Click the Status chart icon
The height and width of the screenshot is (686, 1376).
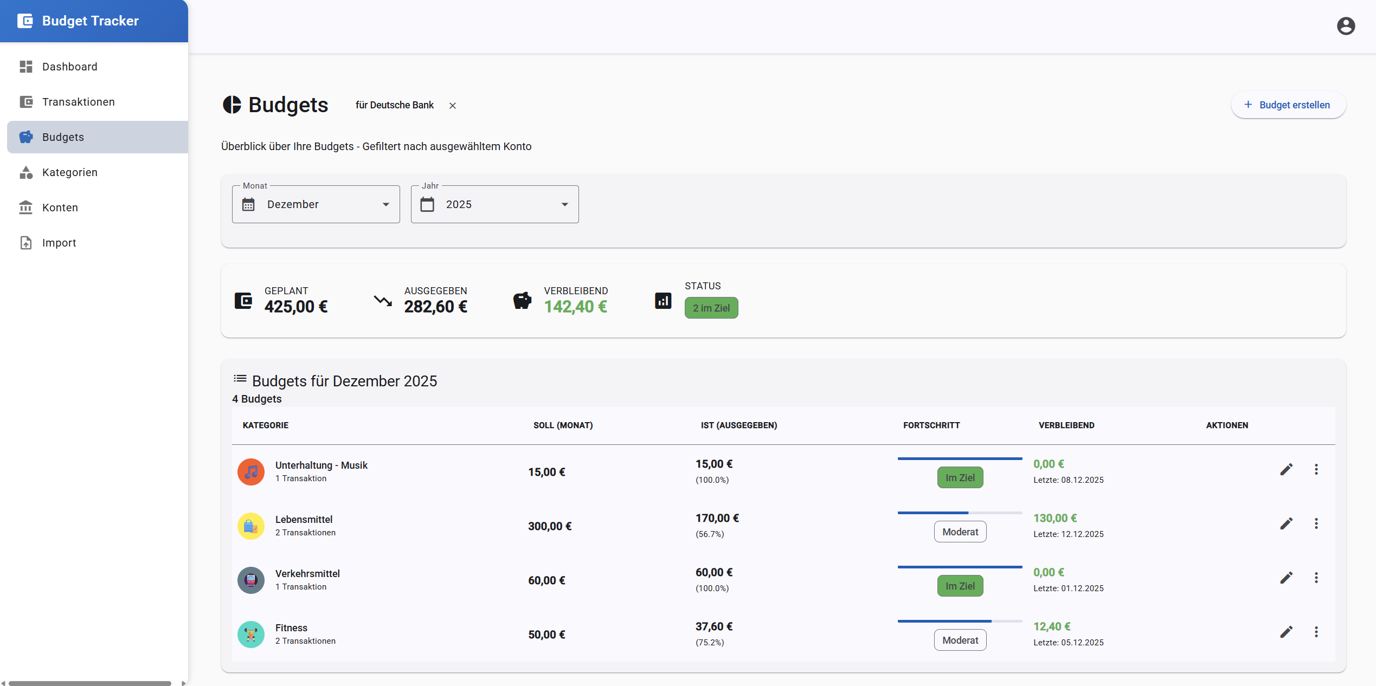(663, 301)
